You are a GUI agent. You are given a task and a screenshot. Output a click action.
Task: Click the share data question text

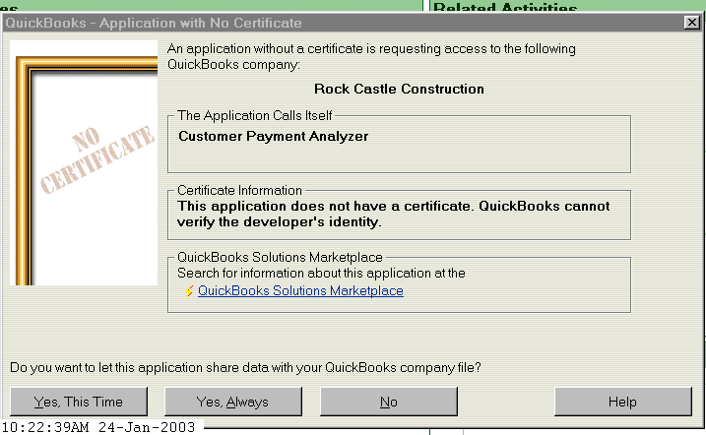(245, 368)
